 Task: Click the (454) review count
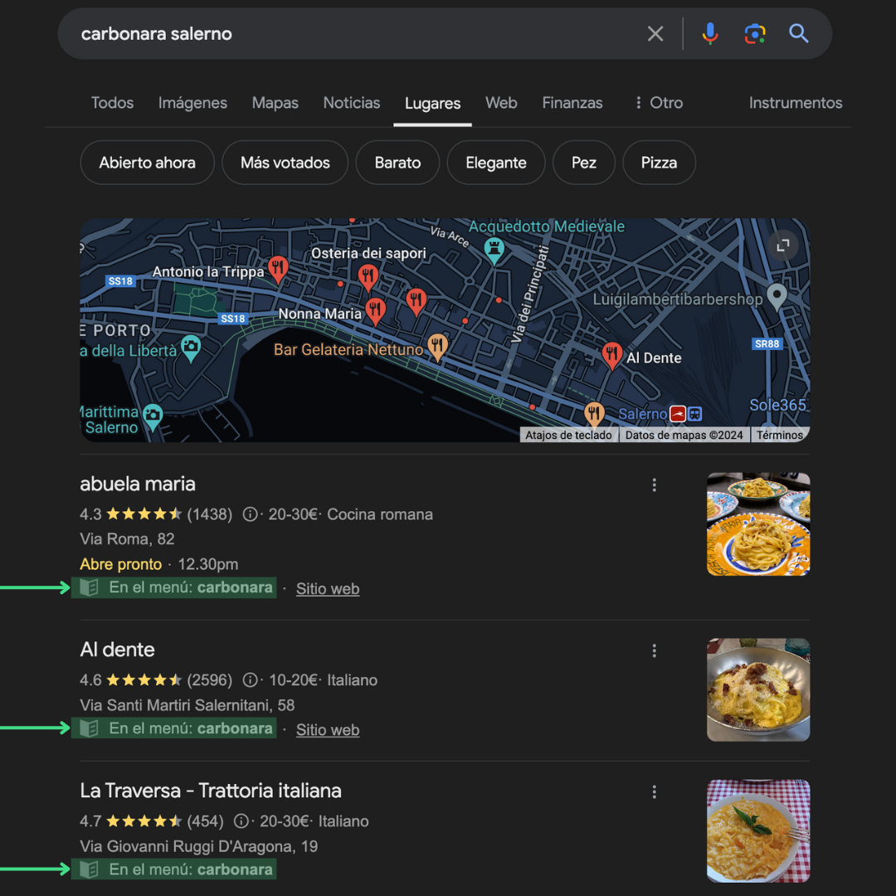click(x=205, y=821)
